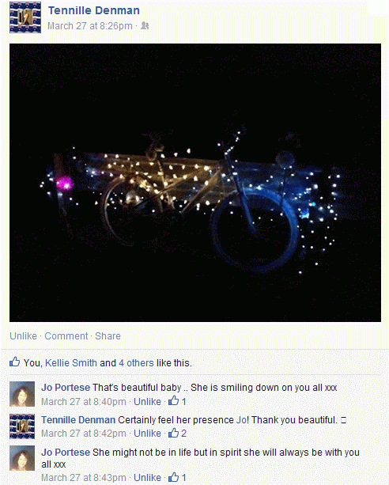This screenshot has width=389, height=485.
Task: Click thumbs-up count on 8:40pm comment
Action: 177,401
